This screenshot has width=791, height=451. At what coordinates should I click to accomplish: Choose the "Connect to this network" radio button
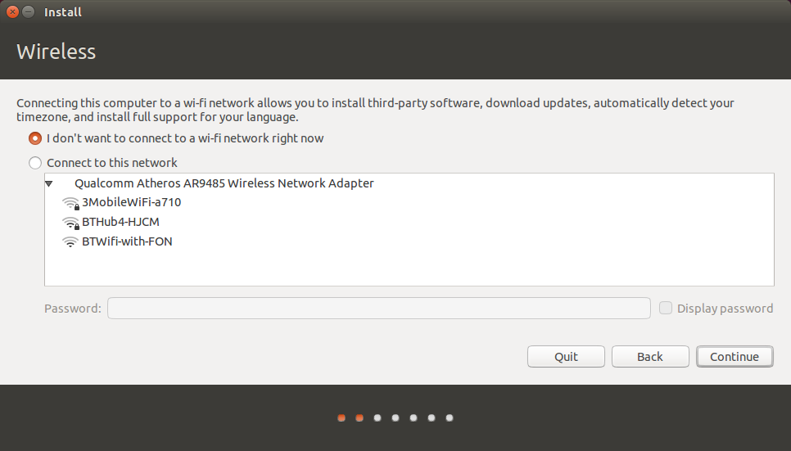[35, 163]
